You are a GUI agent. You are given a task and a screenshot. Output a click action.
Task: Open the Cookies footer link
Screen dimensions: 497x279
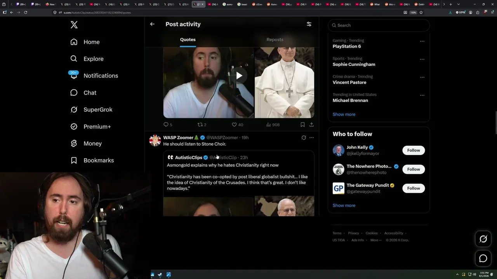coord(372,233)
